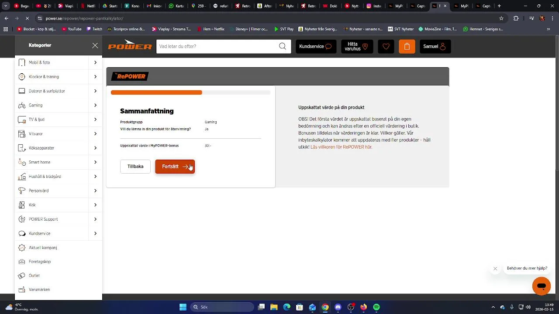
Task: Open Discord from the taskbar
Action: click(338, 307)
